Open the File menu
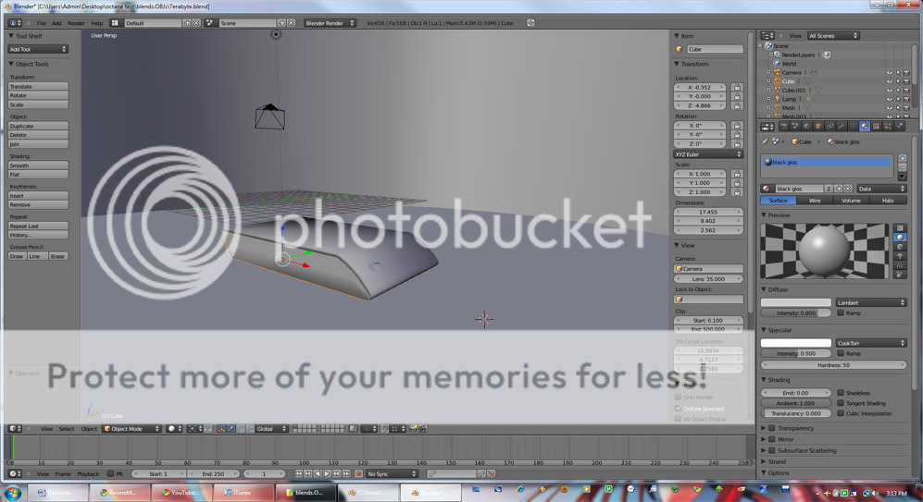The height and width of the screenshot is (502, 923). pos(42,23)
